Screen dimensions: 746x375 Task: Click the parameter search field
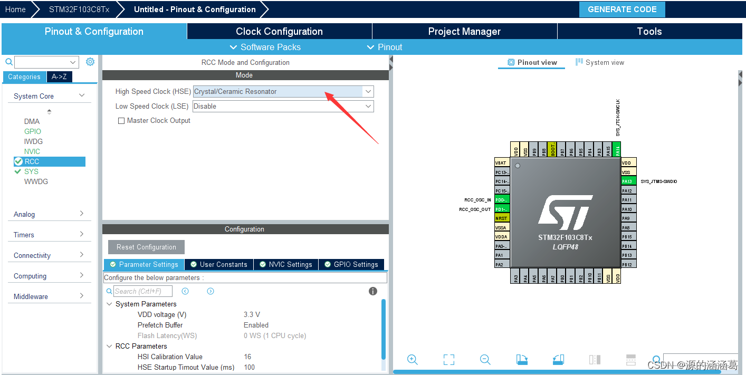(144, 291)
